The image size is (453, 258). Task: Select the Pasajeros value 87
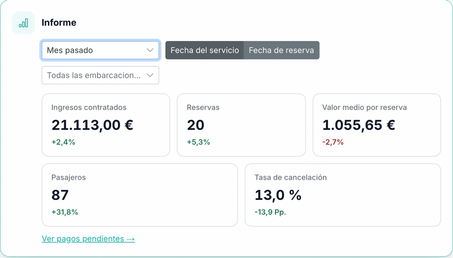[60, 195]
